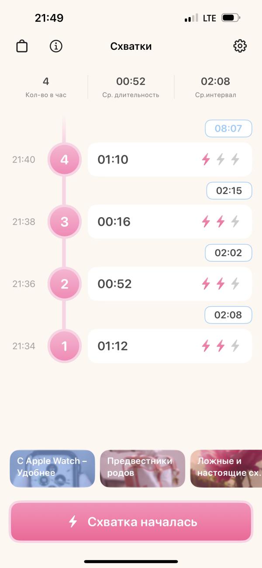Open the shopping bag icon

point(22,46)
